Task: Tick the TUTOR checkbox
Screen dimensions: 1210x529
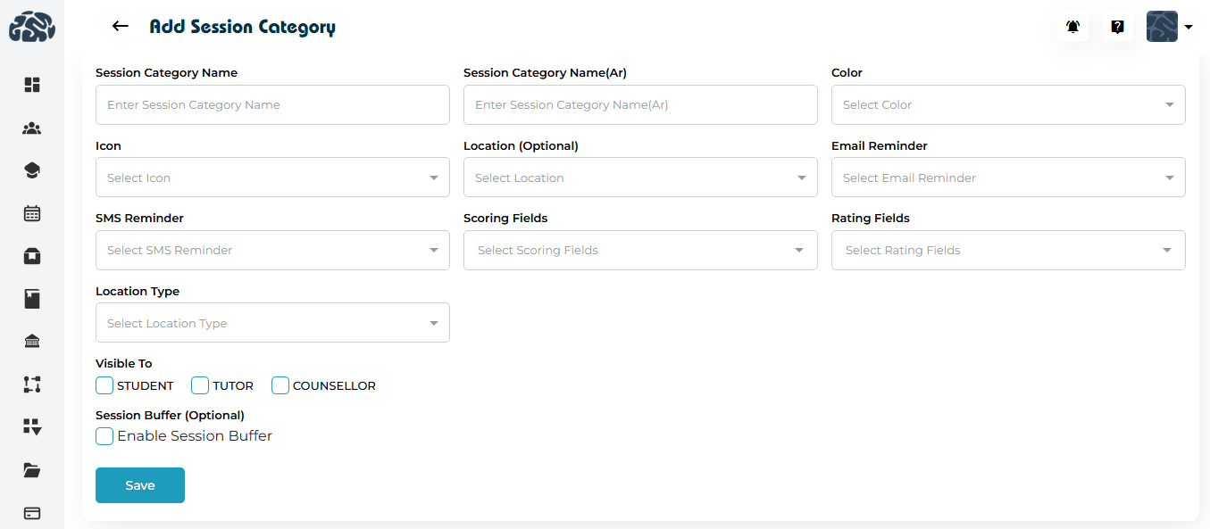Action: point(200,385)
